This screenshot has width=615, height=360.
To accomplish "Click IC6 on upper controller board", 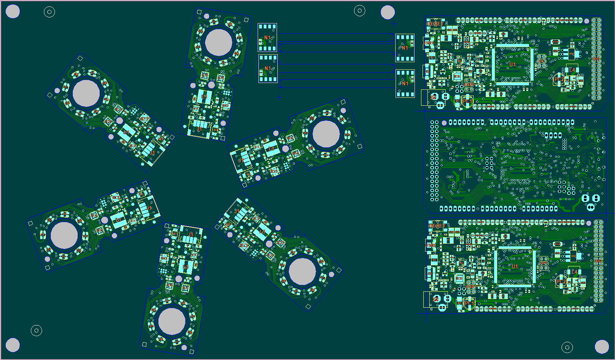I will [457, 76].
